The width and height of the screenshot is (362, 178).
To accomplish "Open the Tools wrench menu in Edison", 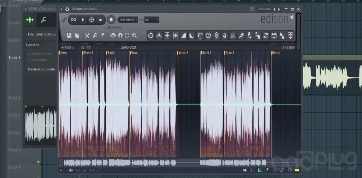I will pyautogui.click(x=95, y=36).
